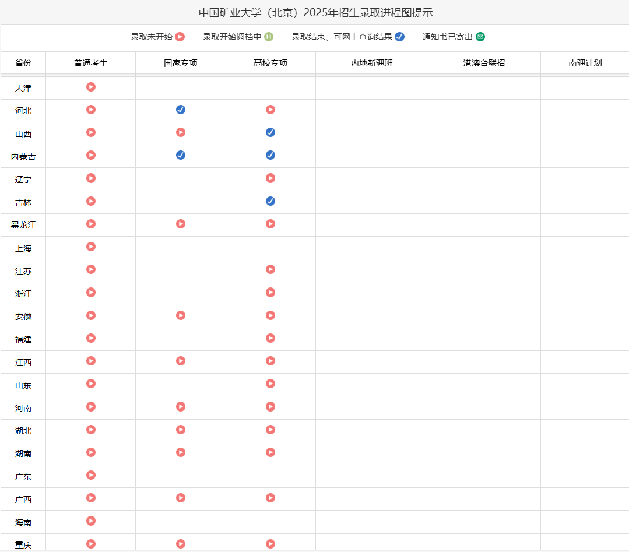The image size is (629, 552).
Task: Click the 上海 province row label
Action: point(23,248)
